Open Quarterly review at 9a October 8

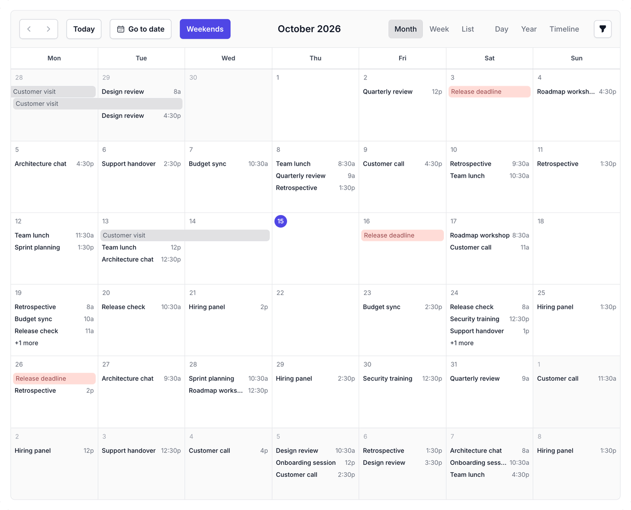315,176
